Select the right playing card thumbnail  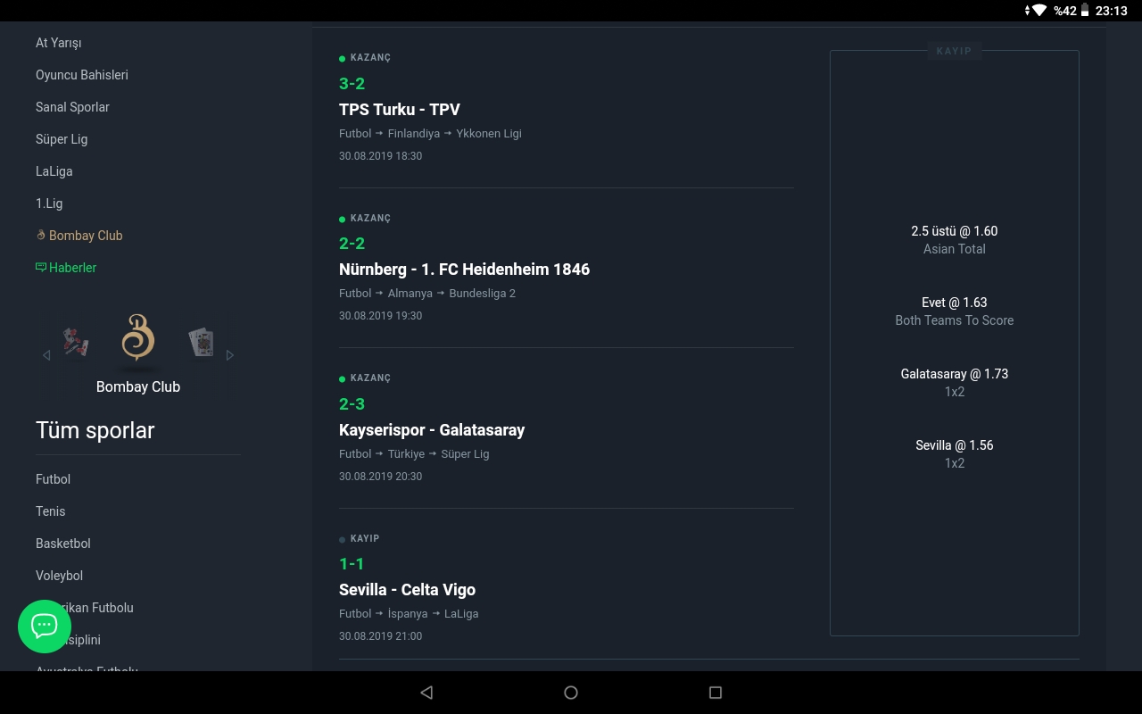pos(202,343)
